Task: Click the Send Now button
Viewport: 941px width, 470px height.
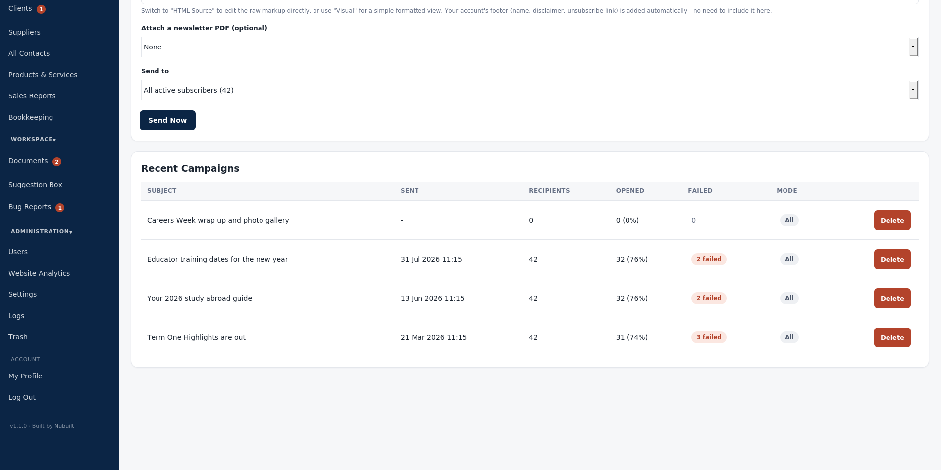Action: [x=167, y=120]
